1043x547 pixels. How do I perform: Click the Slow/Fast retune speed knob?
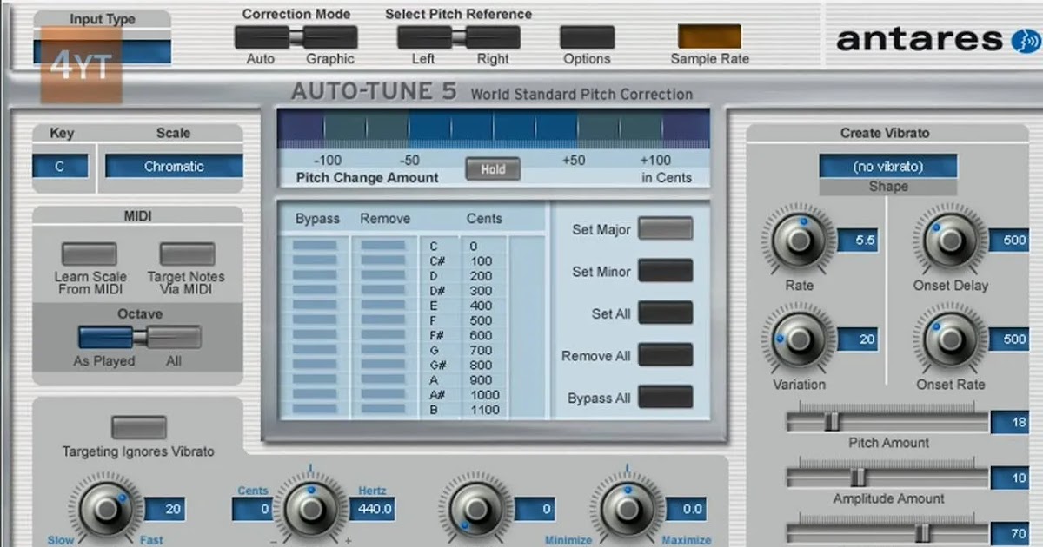(105, 510)
